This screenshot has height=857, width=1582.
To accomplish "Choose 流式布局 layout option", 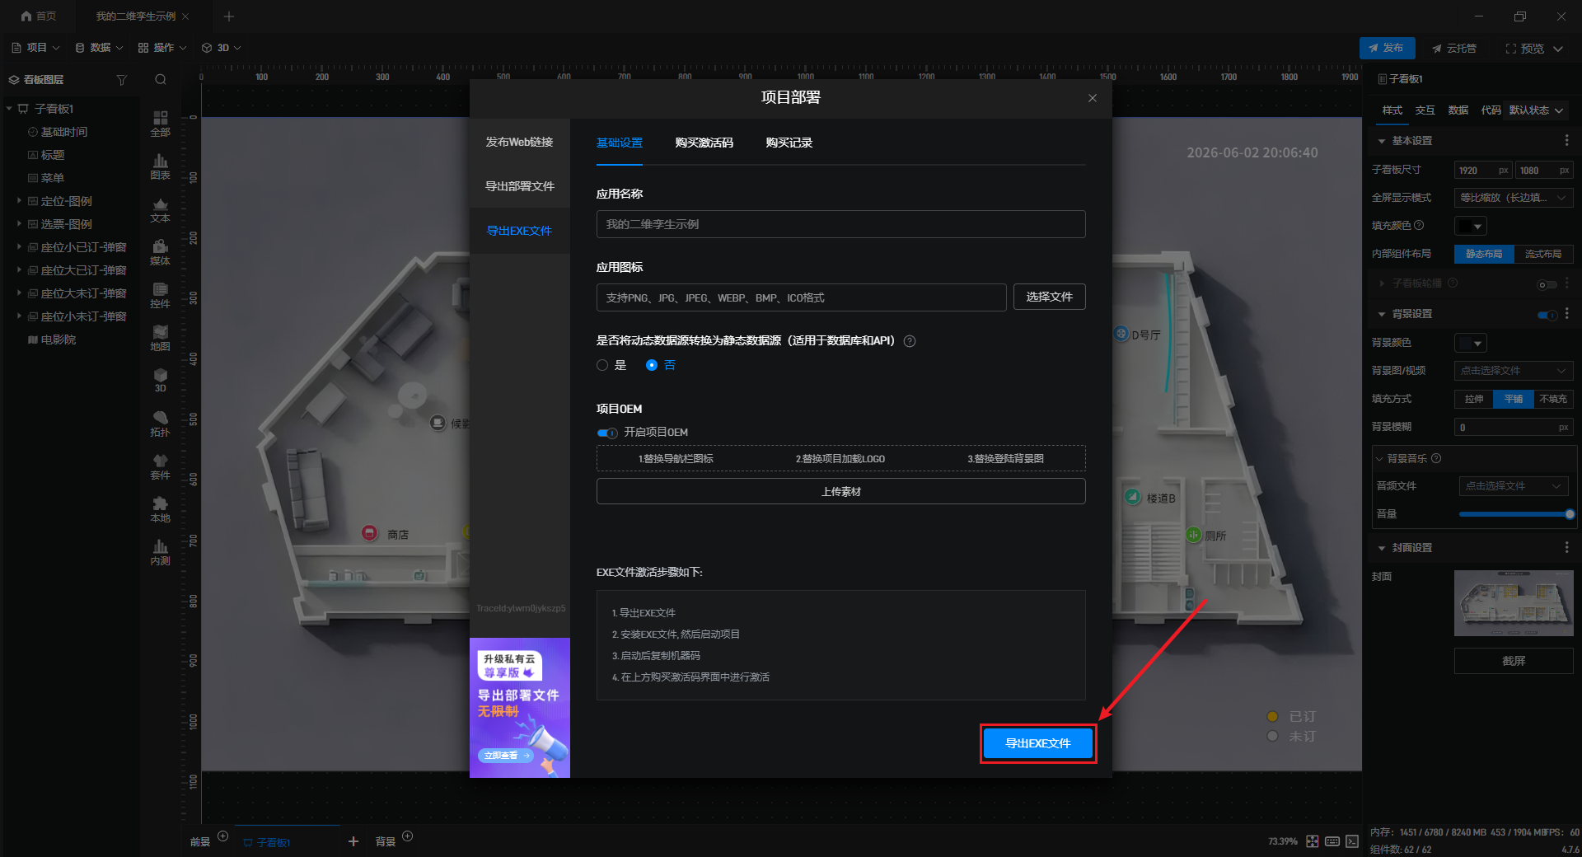I will point(1543,254).
